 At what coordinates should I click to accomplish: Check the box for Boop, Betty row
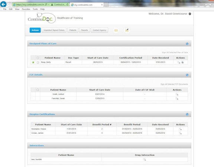(x=38, y=62)
